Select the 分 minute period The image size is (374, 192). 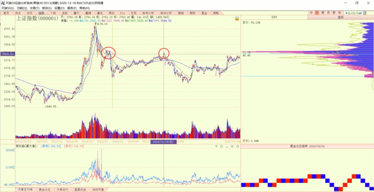tap(311, 13)
